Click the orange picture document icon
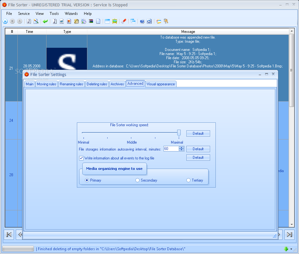 tap(69, 22)
